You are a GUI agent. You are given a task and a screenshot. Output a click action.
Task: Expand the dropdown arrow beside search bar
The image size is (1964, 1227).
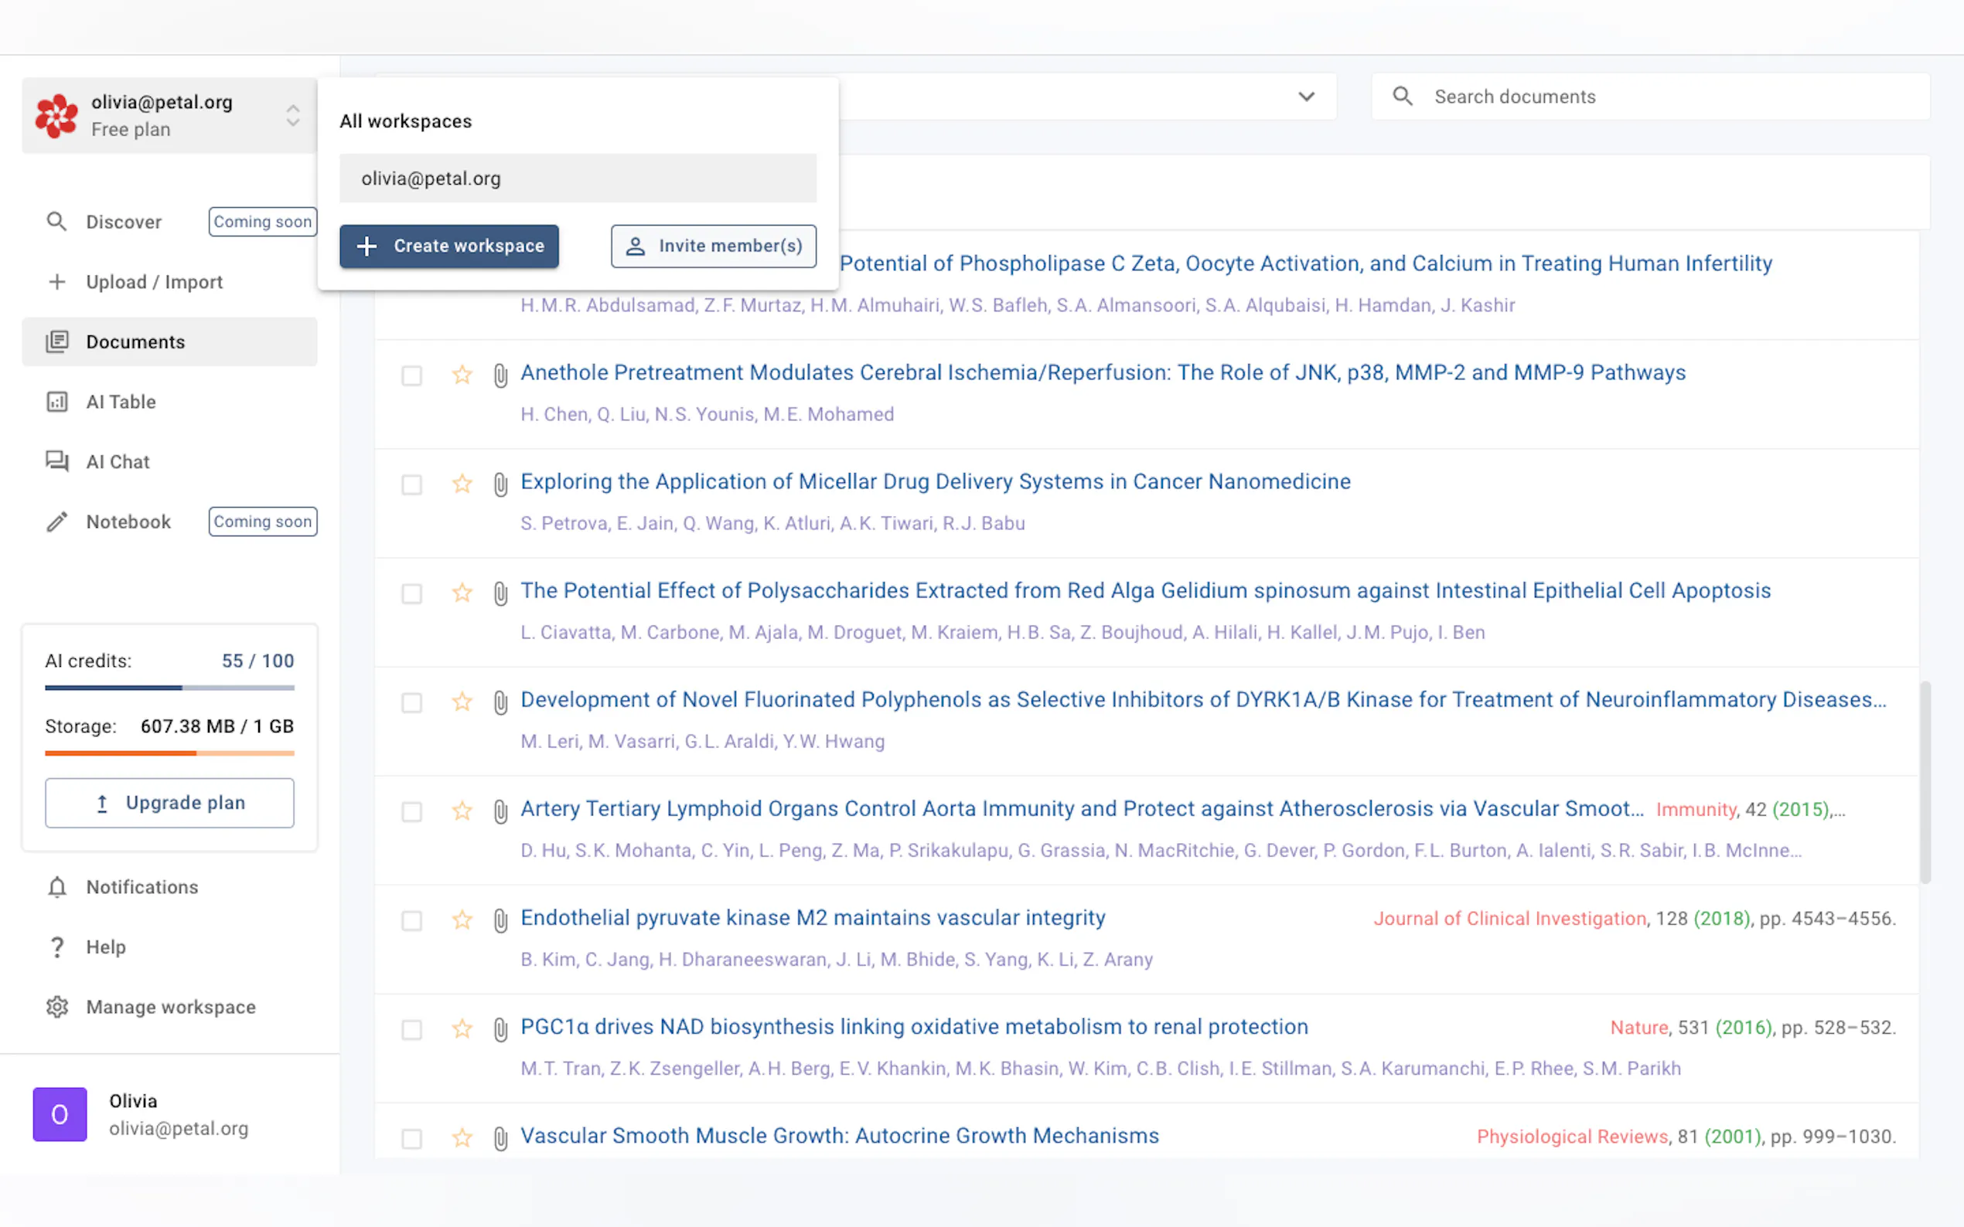1305,97
